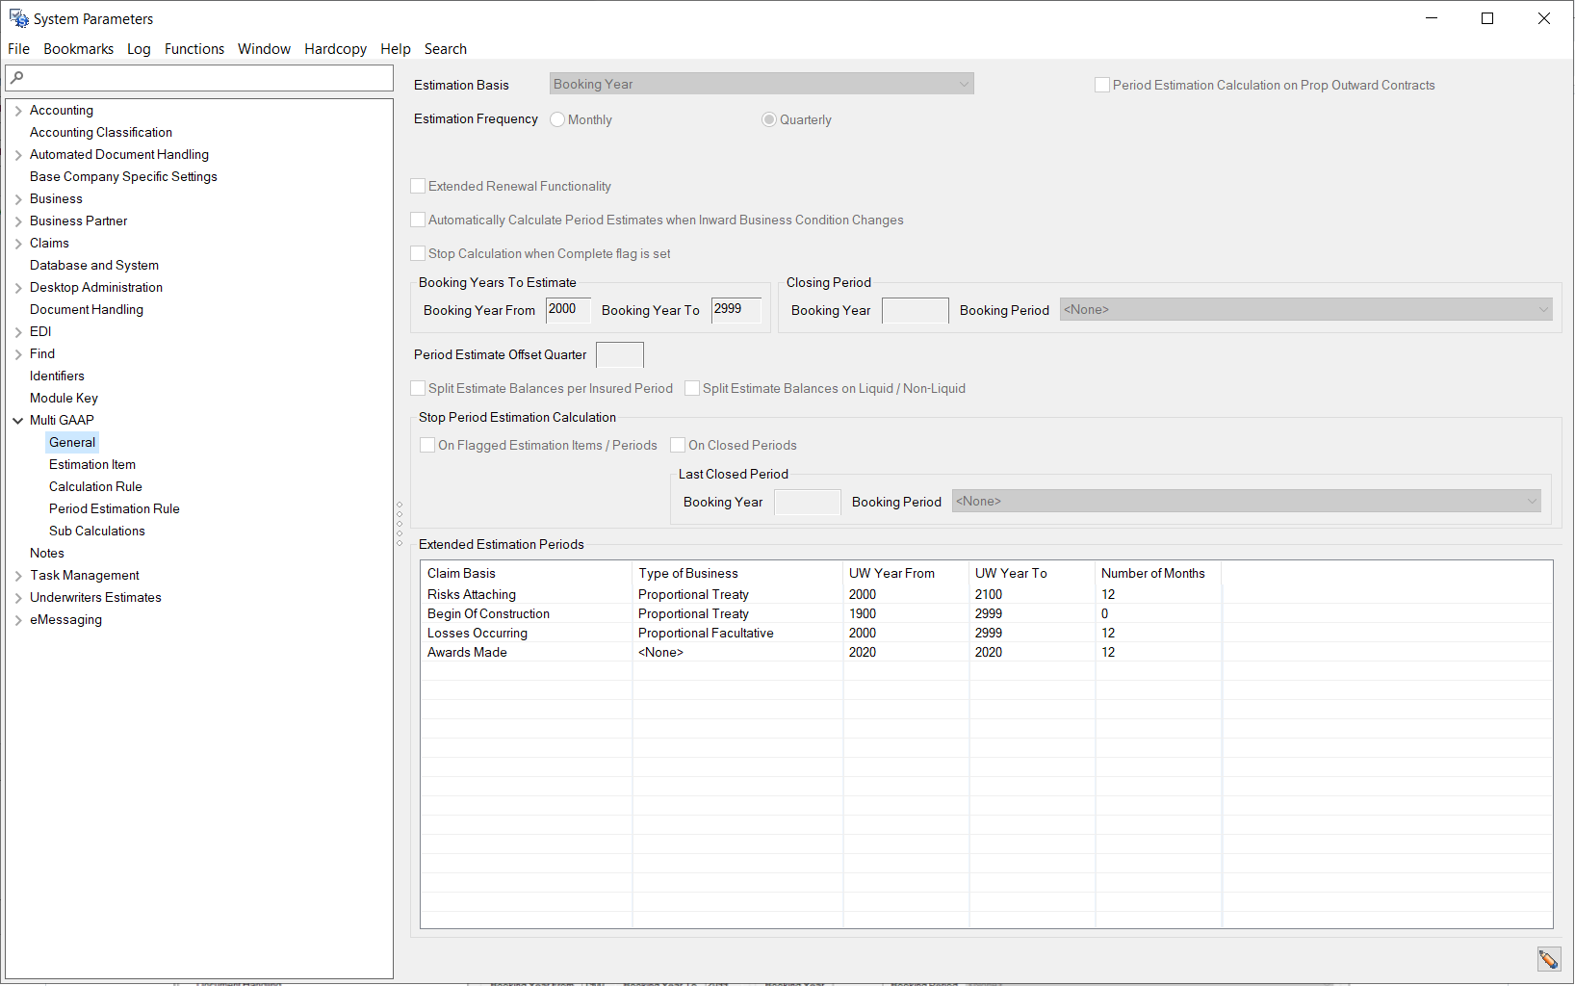Click the edit pencil icon at bottom right
The height and width of the screenshot is (986, 1575).
[x=1548, y=959]
